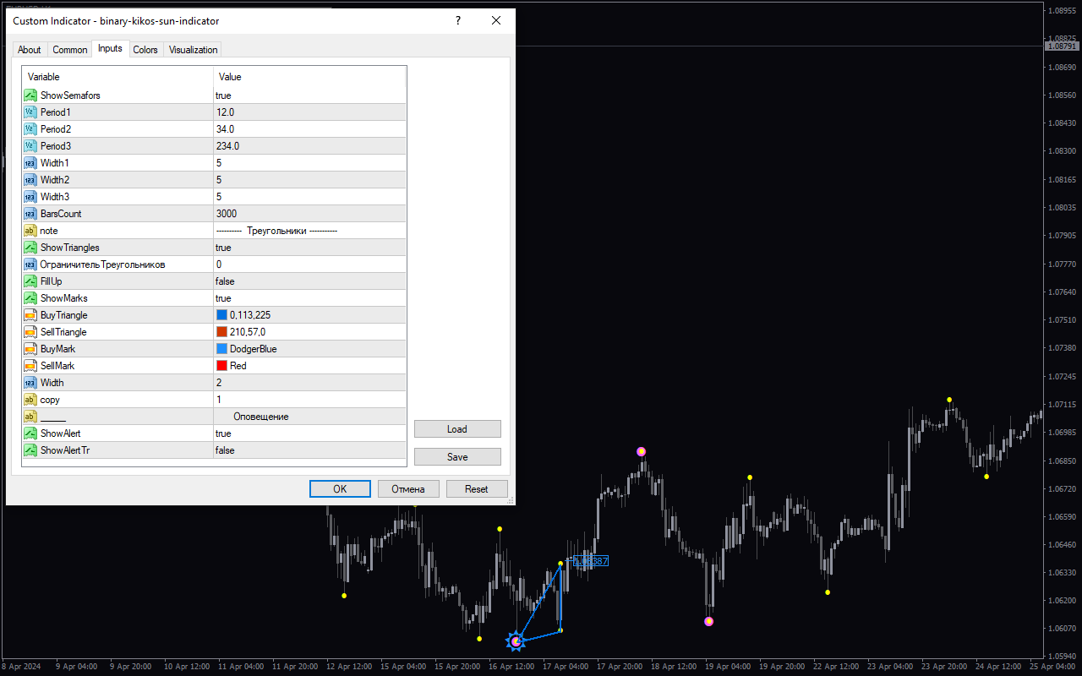
Task: Click the ОграничительТреугольников integer icon
Action: coord(30,264)
